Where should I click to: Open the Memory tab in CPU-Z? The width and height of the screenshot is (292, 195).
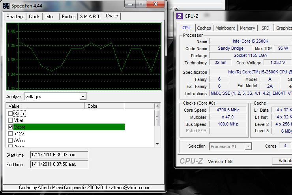coord(247,28)
